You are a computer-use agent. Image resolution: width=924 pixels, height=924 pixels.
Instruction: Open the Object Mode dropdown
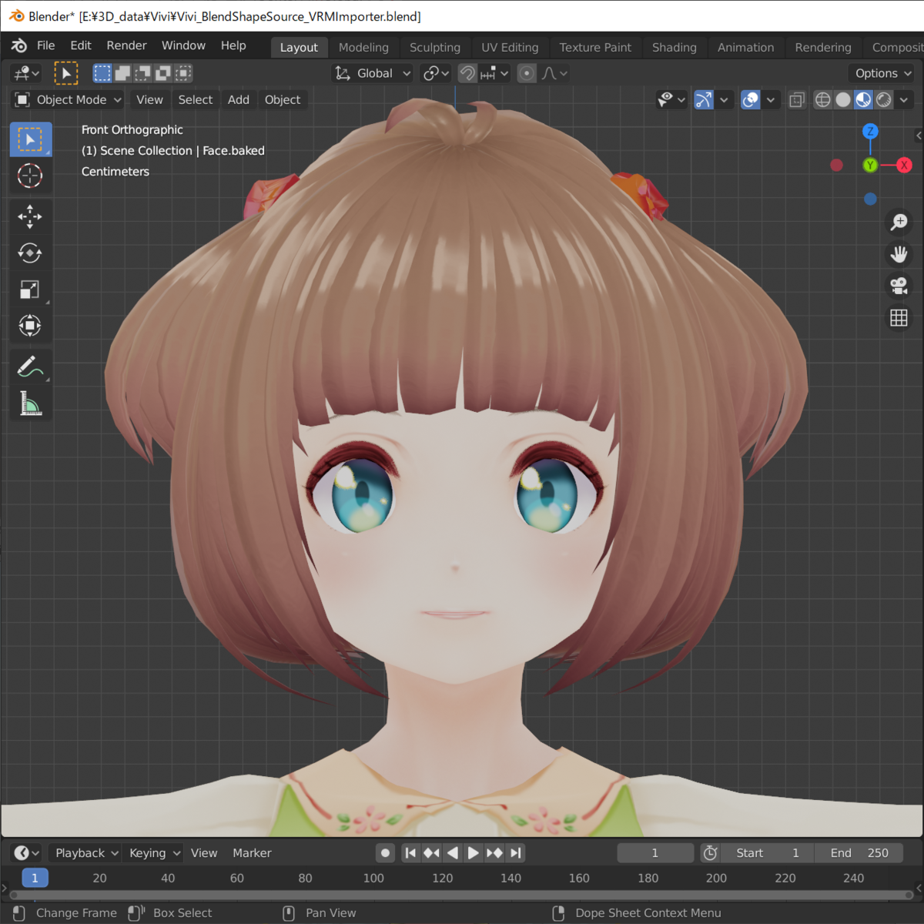tap(69, 99)
